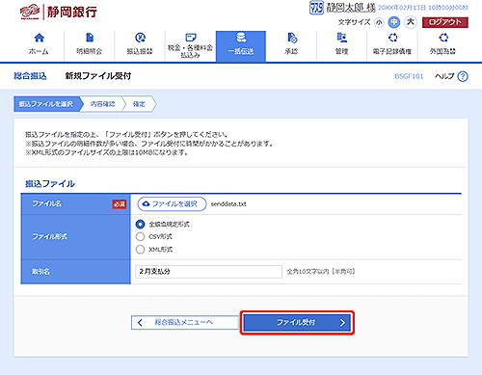Select CSV形式 file format

pyautogui.click(x=140, y=237)
